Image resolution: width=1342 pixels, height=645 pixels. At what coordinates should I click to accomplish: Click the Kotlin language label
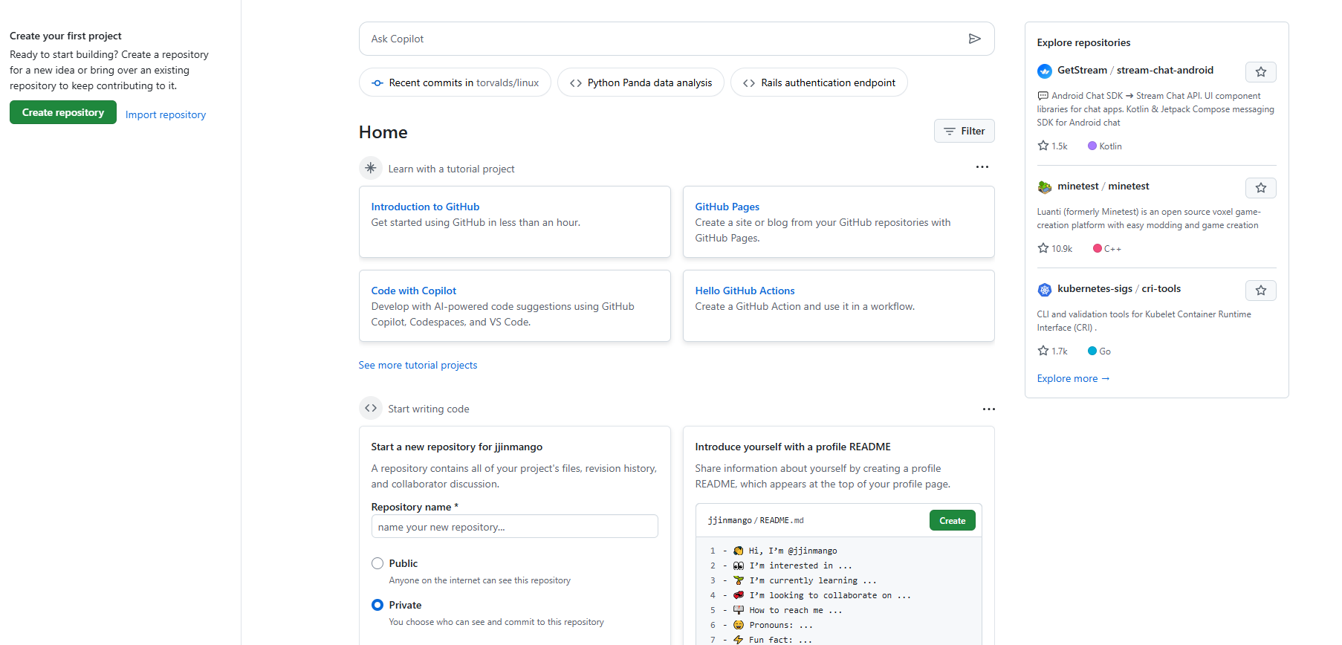[x=1105, y=146]
